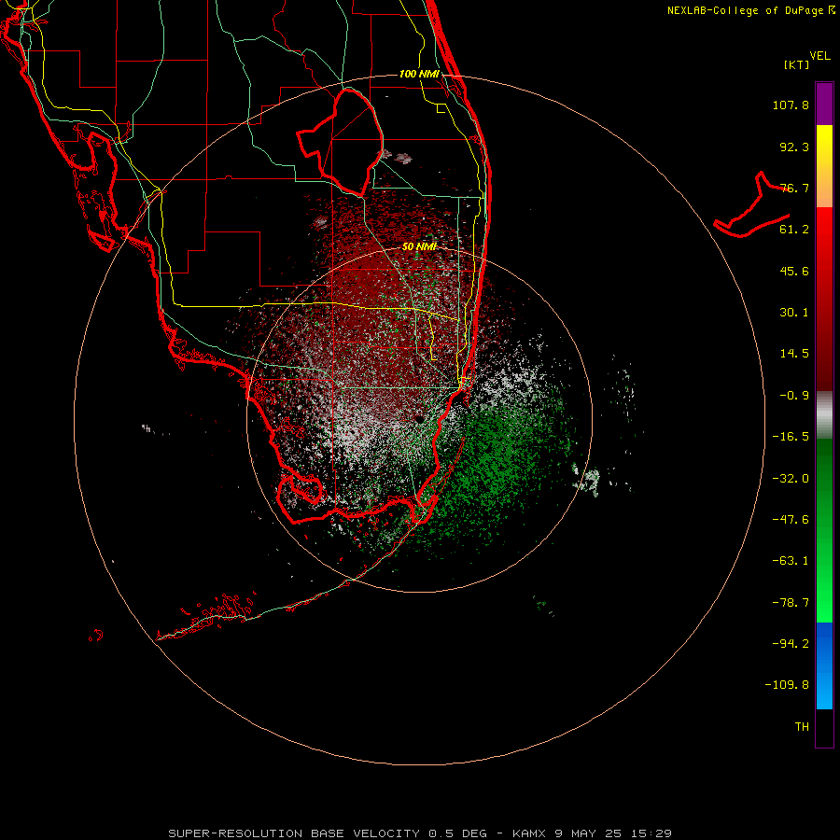
Task: Click the isolated gray echo near 50 NMI ring east
Action: pyautogui.click(x=586, y=480)
